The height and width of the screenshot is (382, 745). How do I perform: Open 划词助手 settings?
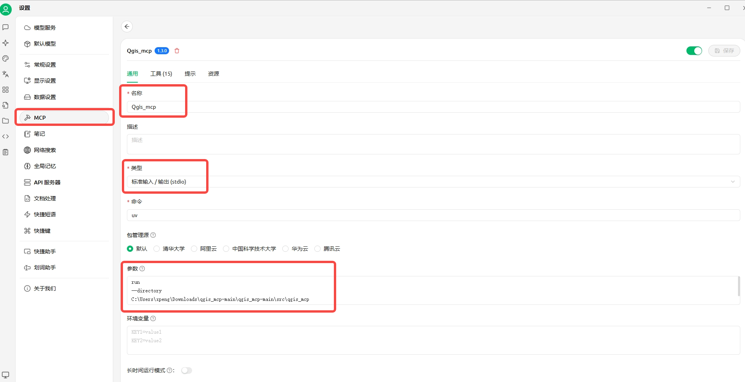[64, 267]
